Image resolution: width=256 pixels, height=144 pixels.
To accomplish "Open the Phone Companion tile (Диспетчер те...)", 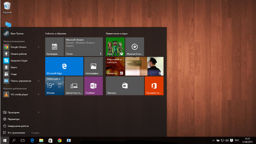I will [x=74, y=86].
